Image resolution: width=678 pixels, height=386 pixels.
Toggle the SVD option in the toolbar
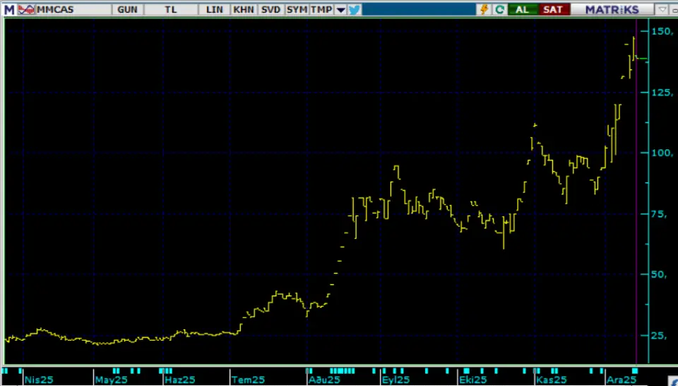coord(270,9)
